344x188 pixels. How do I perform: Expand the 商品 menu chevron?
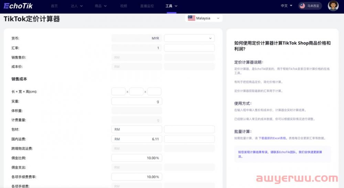click(105, 6)
